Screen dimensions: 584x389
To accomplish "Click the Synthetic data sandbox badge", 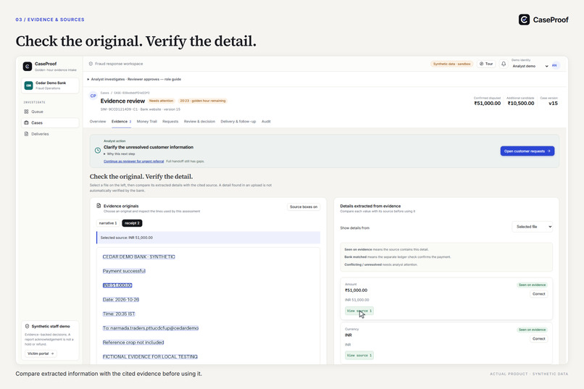I will point(452,64).
